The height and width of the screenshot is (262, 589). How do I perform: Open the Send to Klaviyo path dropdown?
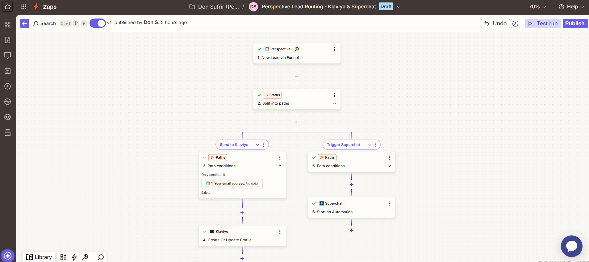257,145
